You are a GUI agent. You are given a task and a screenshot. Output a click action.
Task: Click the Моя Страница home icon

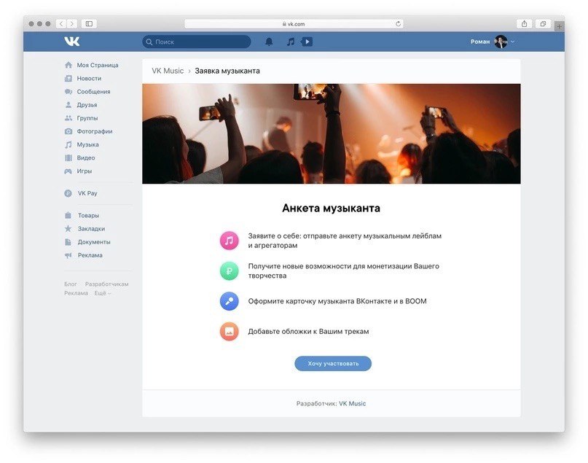(x=68, y=65)
